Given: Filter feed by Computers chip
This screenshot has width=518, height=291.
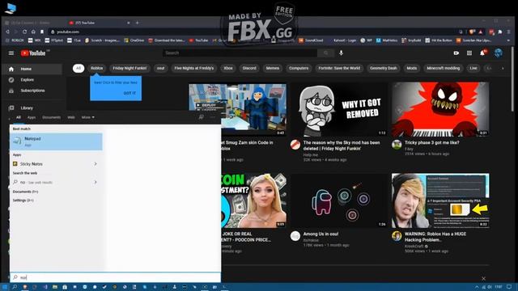Looking at the screenshot, I should point(299,68).
